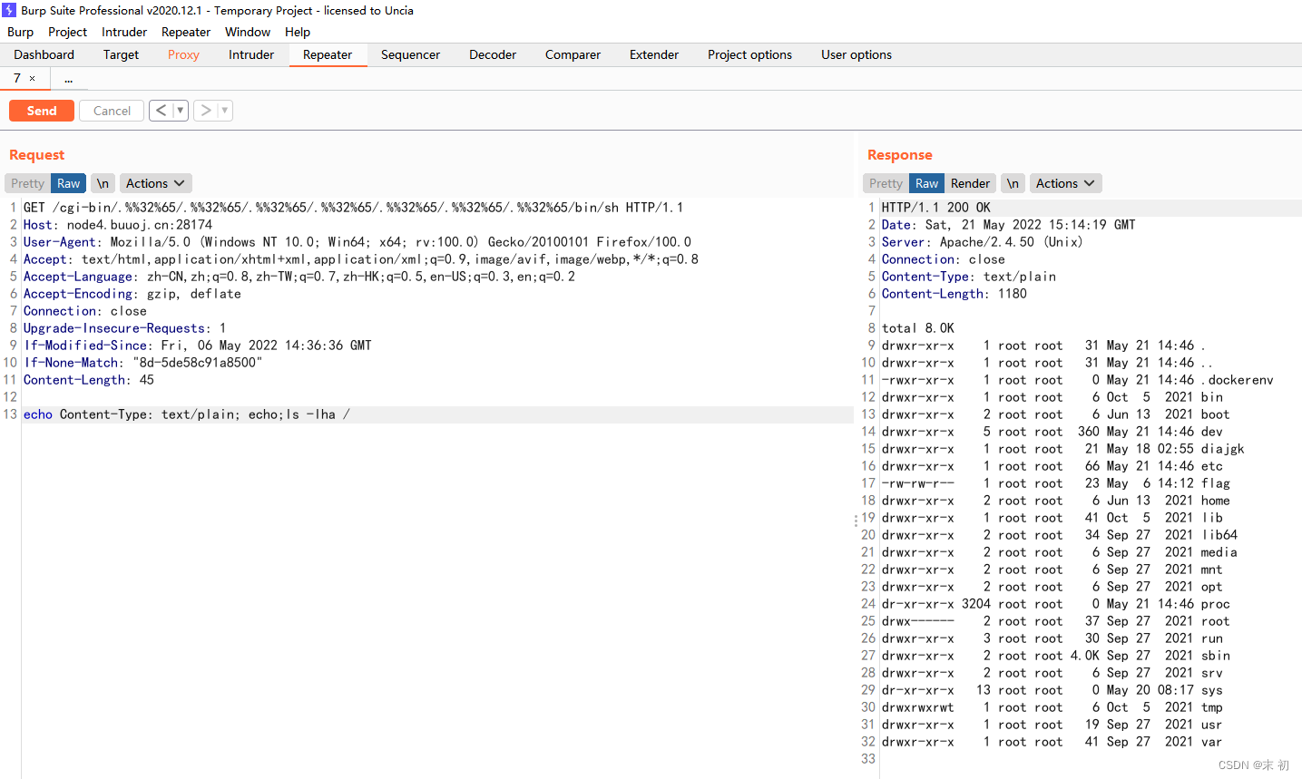Expand Request Actions dropdown
The image size is (1302, 779).
coord(156,183)
